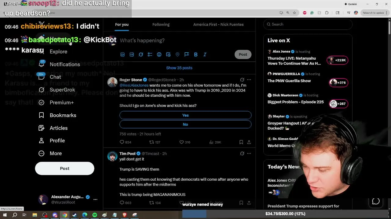Insert a GIF in the composer
The image size is (391, 219).
[132, 54]
